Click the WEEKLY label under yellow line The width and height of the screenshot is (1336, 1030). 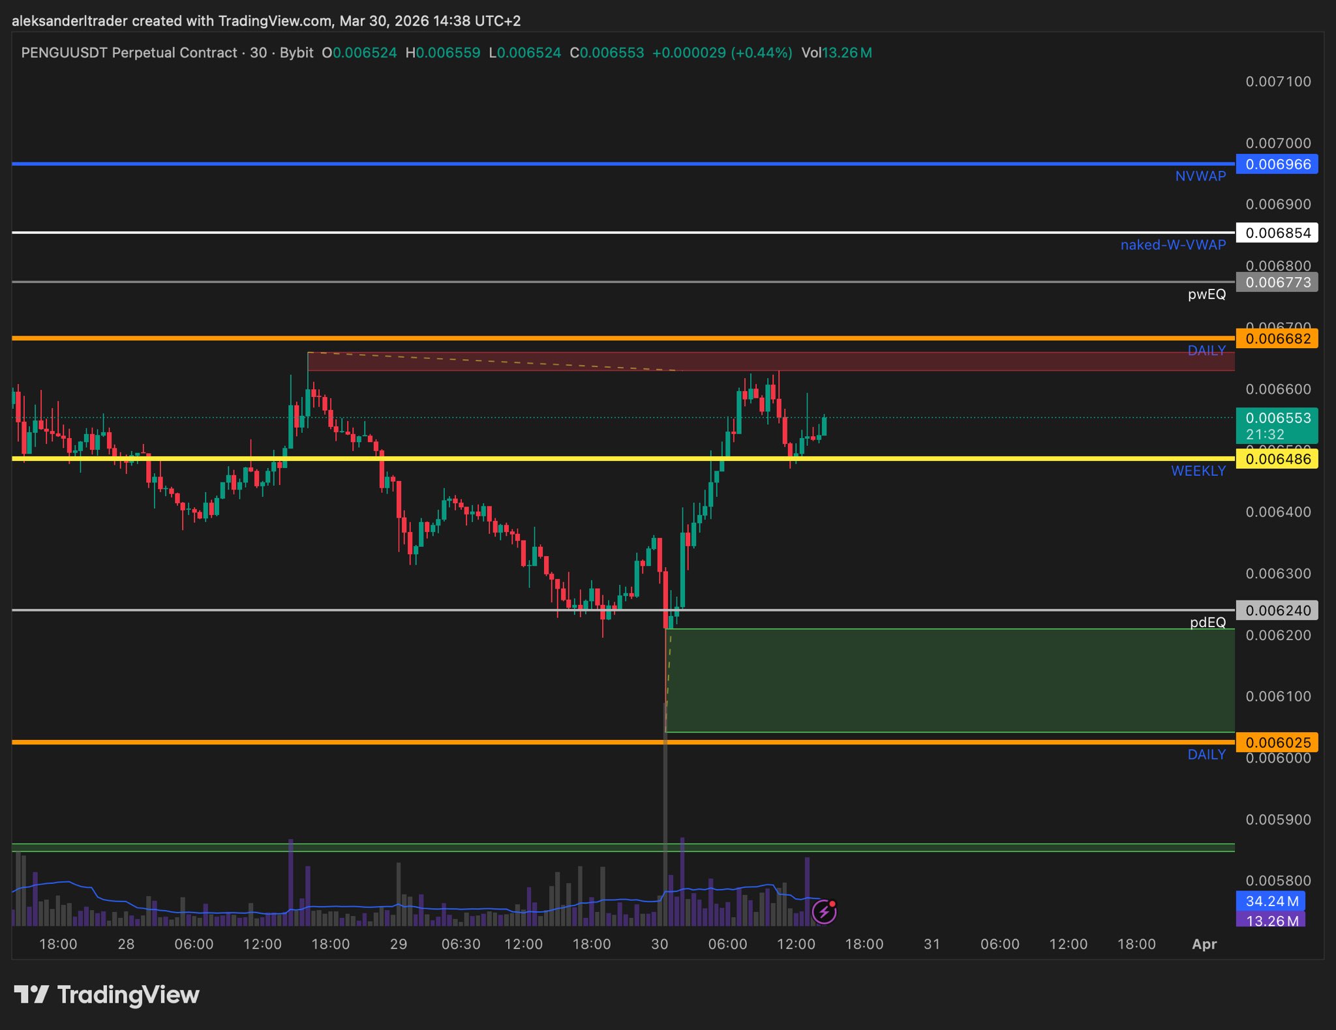click(1198, 471)
